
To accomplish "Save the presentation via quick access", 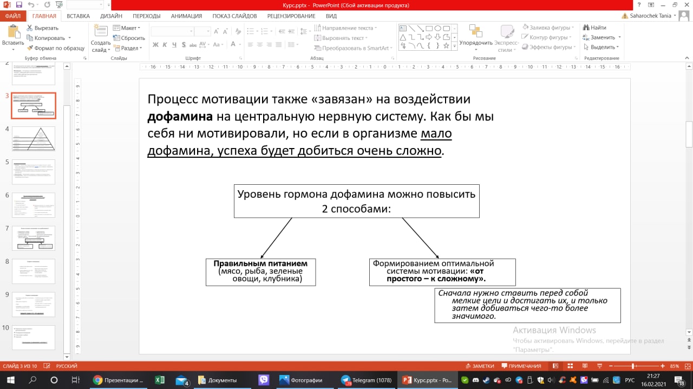I will coord(19,4).
